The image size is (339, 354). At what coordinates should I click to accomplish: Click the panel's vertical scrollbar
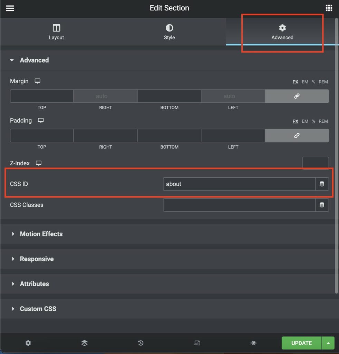tap(337, 156)
